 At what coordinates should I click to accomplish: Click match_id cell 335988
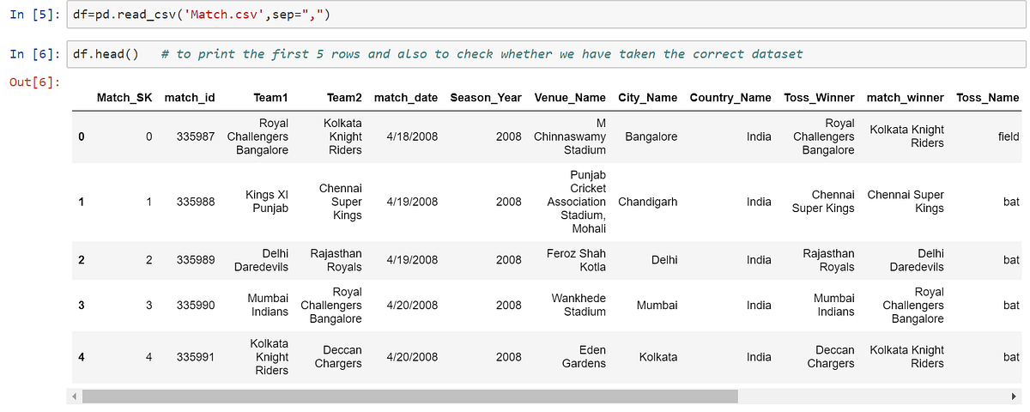click(196, 202)
